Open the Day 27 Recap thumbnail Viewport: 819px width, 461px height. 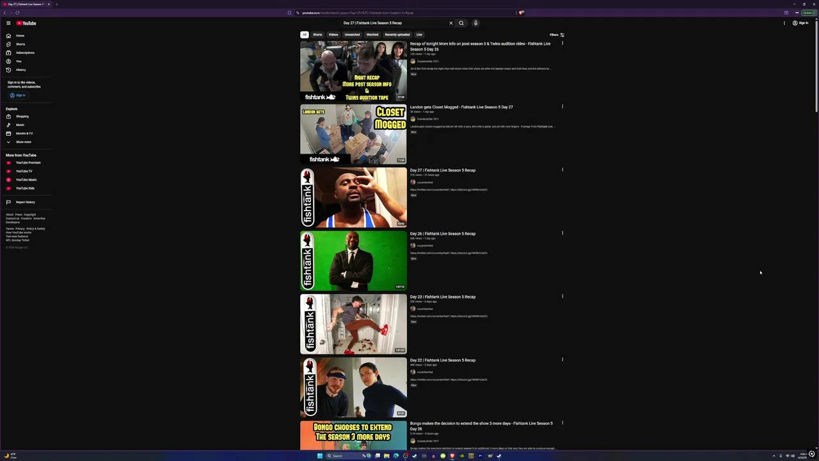(x=353, y=198)
